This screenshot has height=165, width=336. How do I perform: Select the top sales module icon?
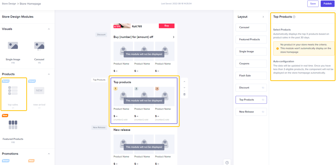pos(13,90)
